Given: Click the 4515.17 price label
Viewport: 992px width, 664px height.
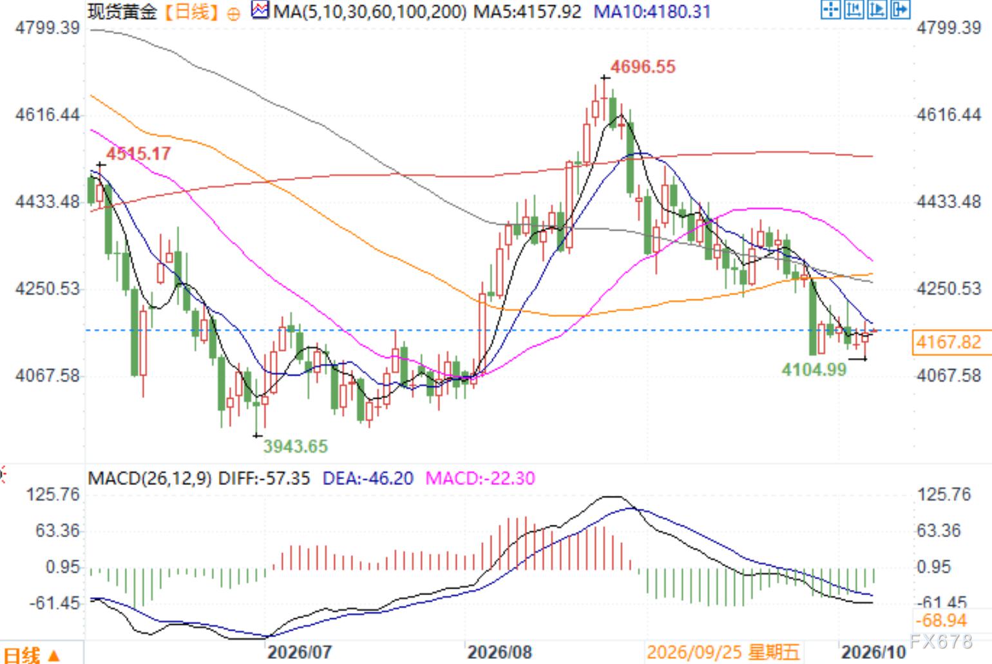Looking at the screenshot, I should pos(138,154).
